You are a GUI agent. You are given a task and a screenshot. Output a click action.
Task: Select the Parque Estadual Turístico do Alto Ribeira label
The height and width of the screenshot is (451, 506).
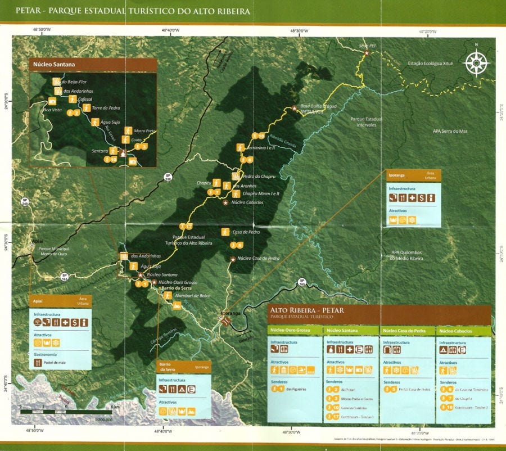pyautogui.click(x=188, y=240)
